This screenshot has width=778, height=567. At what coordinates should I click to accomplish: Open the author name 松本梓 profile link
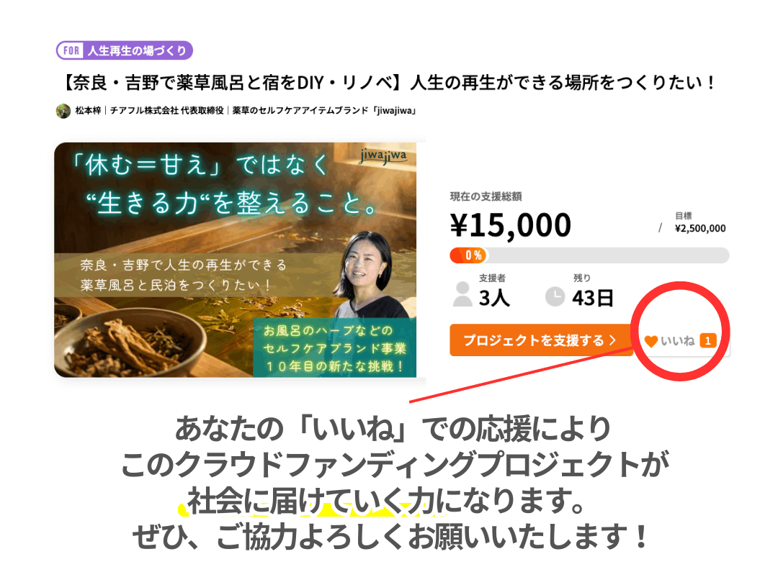pos(88,111)
